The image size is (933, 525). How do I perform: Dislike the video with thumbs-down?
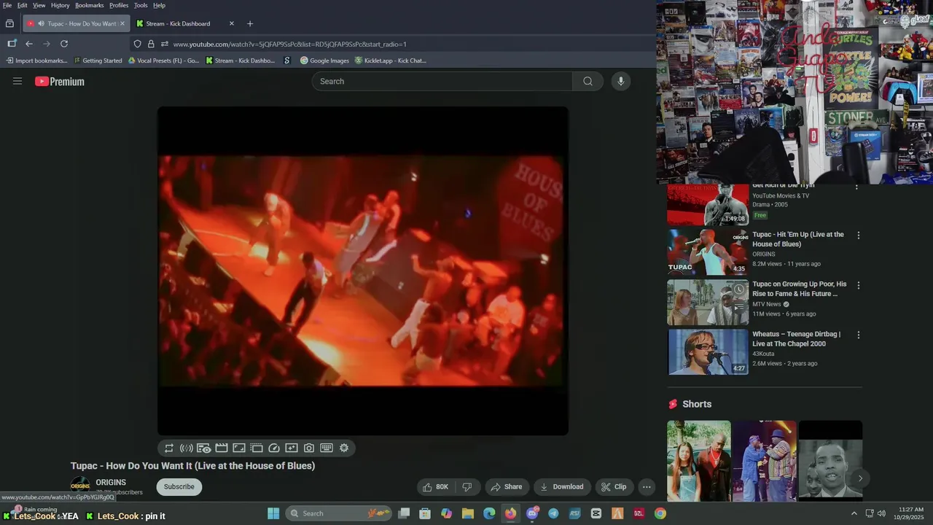click(467, 487)
